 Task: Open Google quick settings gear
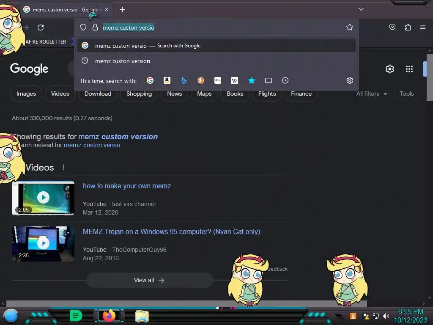389,69
